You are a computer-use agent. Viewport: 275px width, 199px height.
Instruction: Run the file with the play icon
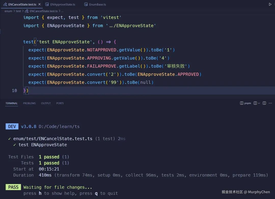[270, 4]
